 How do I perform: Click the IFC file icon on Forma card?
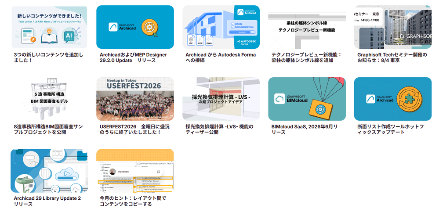(191, 40)
